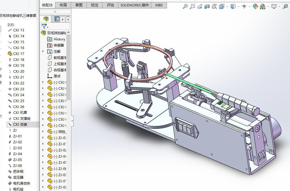Select the History folder in the tree
The image size is (290, 191).
tap(59, 39)
